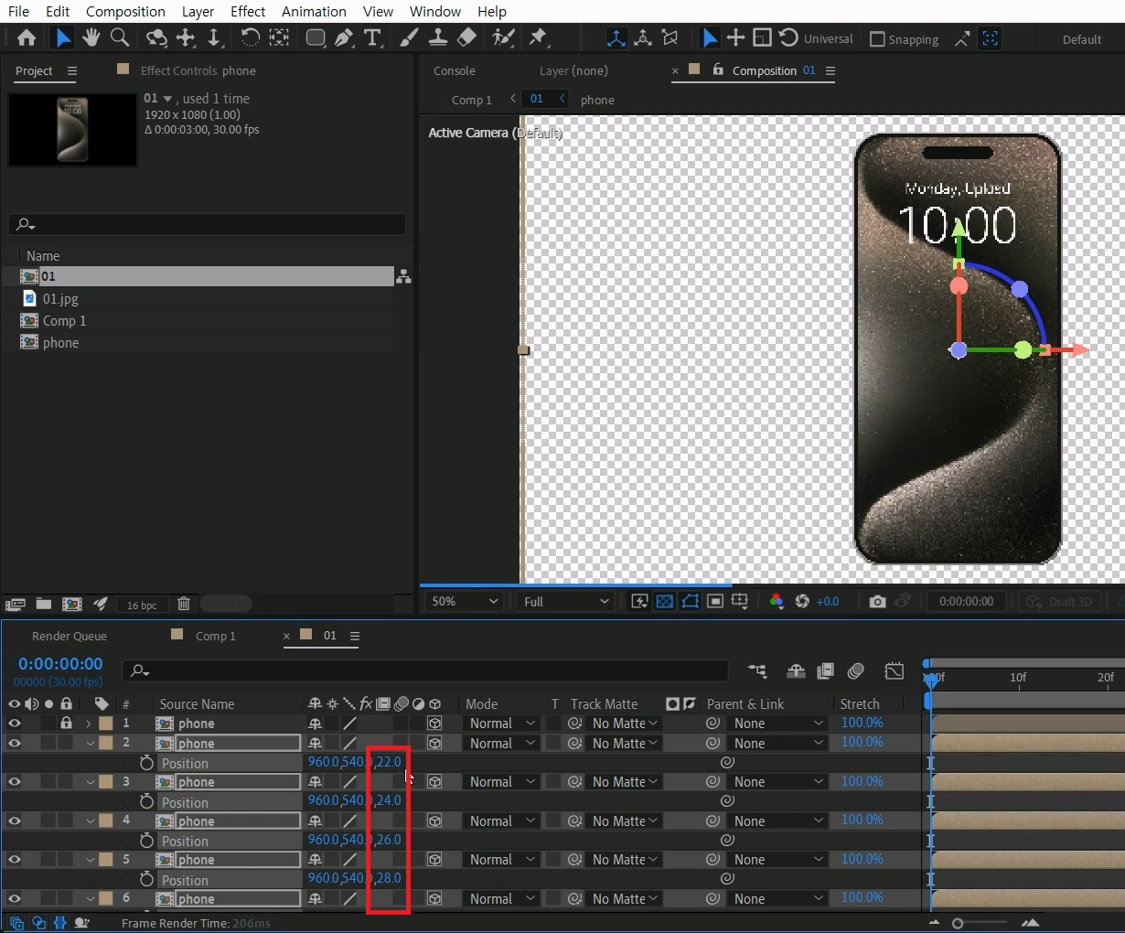Select the Roto Brush tool
Screen dimensions: 1125x933
tap(502, 38)
